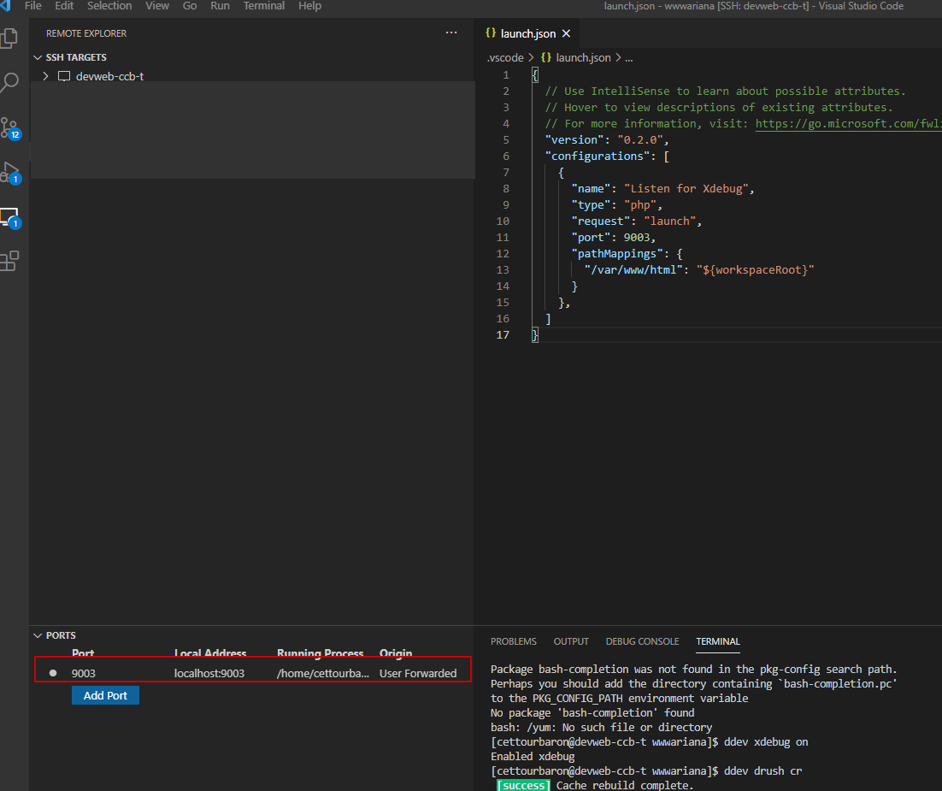Image resolution: width=942 pixels, height=791 pixels.
Task: Open the Edit menu
Action: (64, 6)
